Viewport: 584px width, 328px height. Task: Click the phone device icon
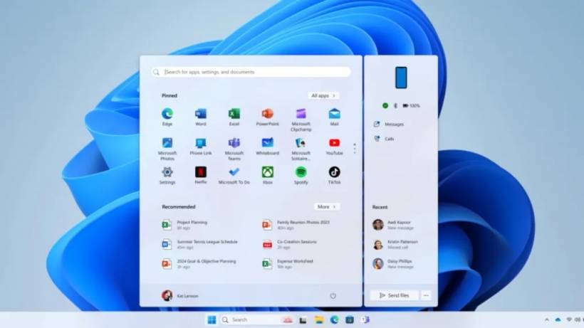[401, 78]
